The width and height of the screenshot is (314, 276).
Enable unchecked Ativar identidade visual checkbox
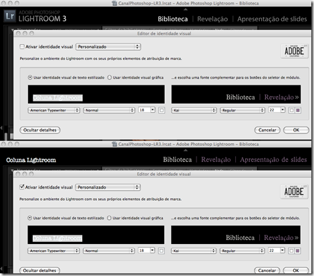point(22,47)
